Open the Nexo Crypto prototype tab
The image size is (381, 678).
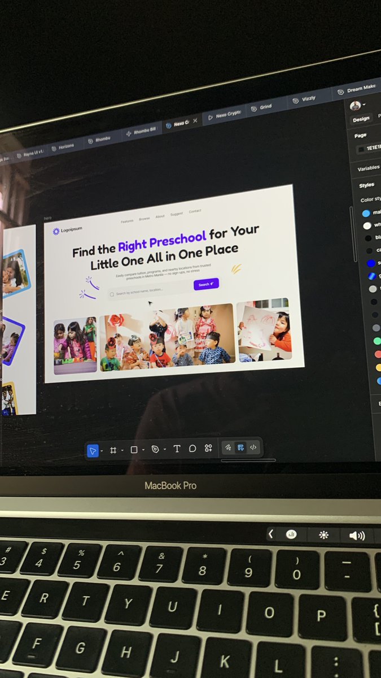tap(224, 115)
